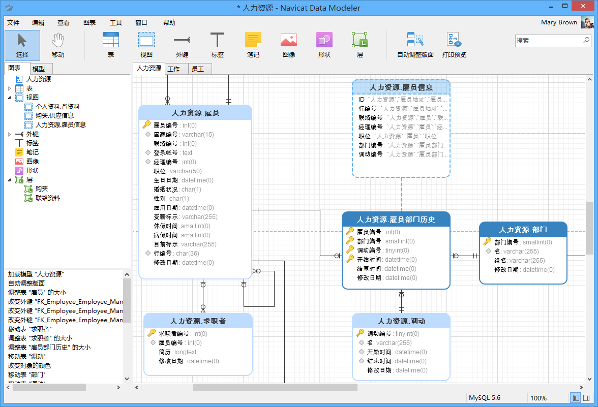Add a new 表 table

coord(111,45)
